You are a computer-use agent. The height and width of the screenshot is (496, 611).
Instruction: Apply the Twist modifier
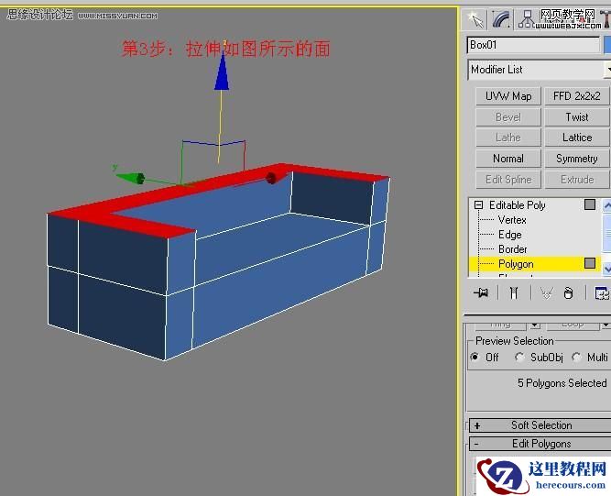[x=577, y=117]
